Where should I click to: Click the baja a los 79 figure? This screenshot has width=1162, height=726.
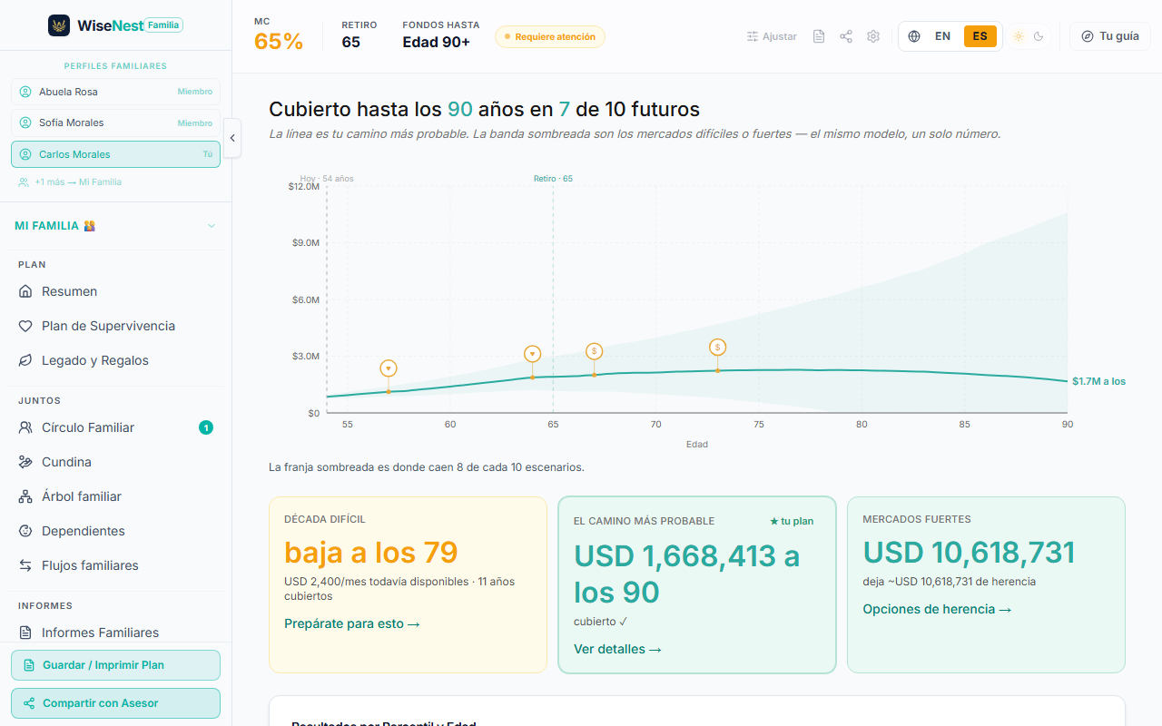pyautogui.click(x=371, y=552)
